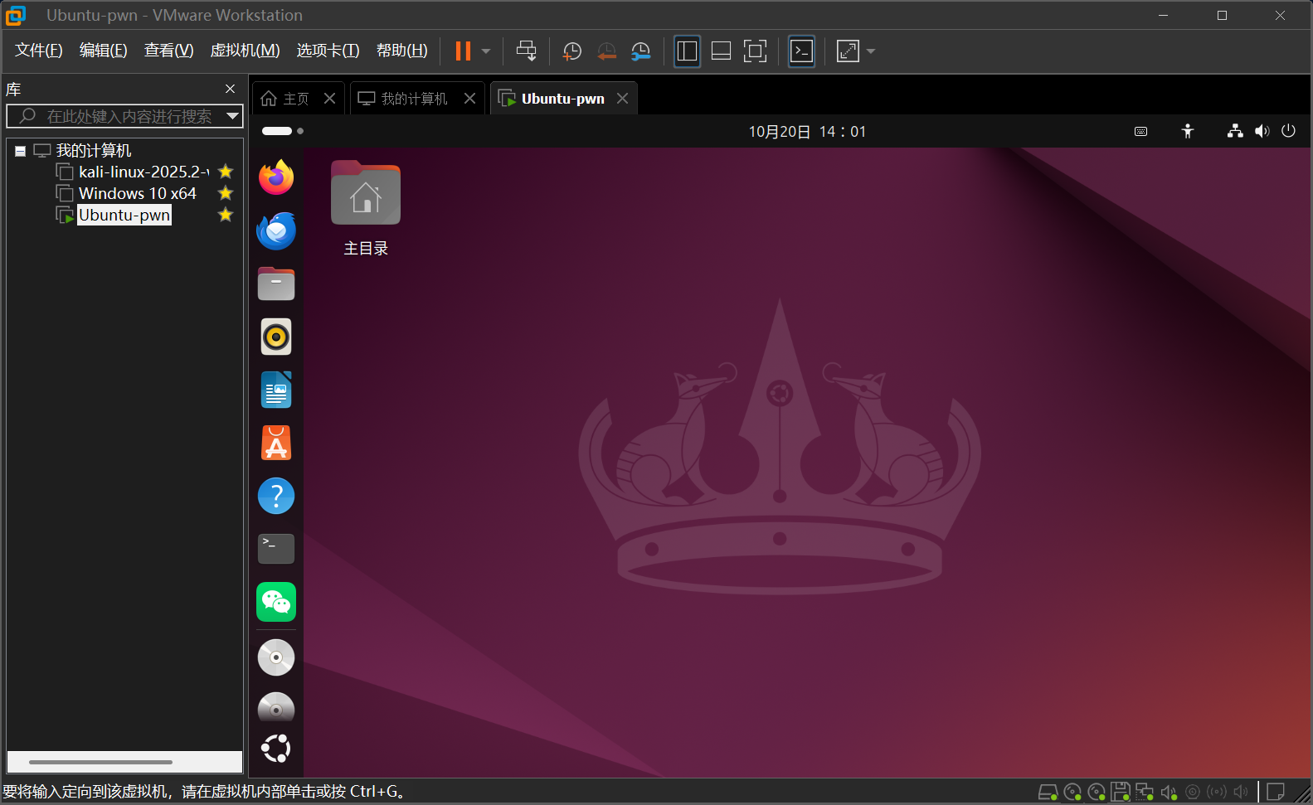The height and width of the screenshot is (805, 1313).
Task: Take a snapshot of the VM
Action: point(571,51)
